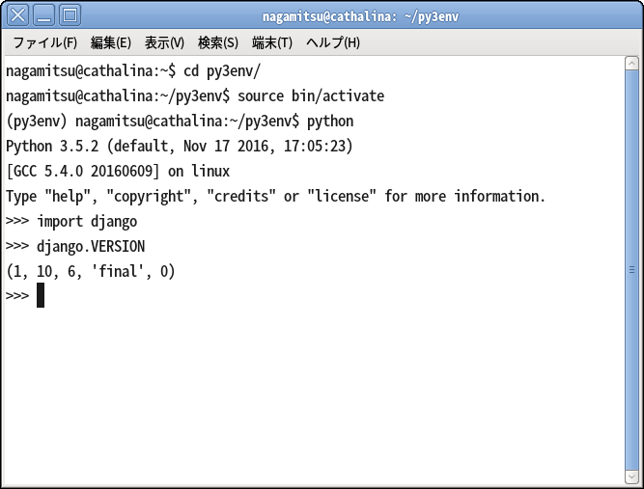This screenshot has width=644, height=489.
Task: Open the ファイル(F) menu
Action: pos(45,42)
